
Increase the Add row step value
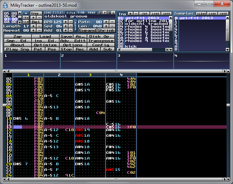(65, 31)
